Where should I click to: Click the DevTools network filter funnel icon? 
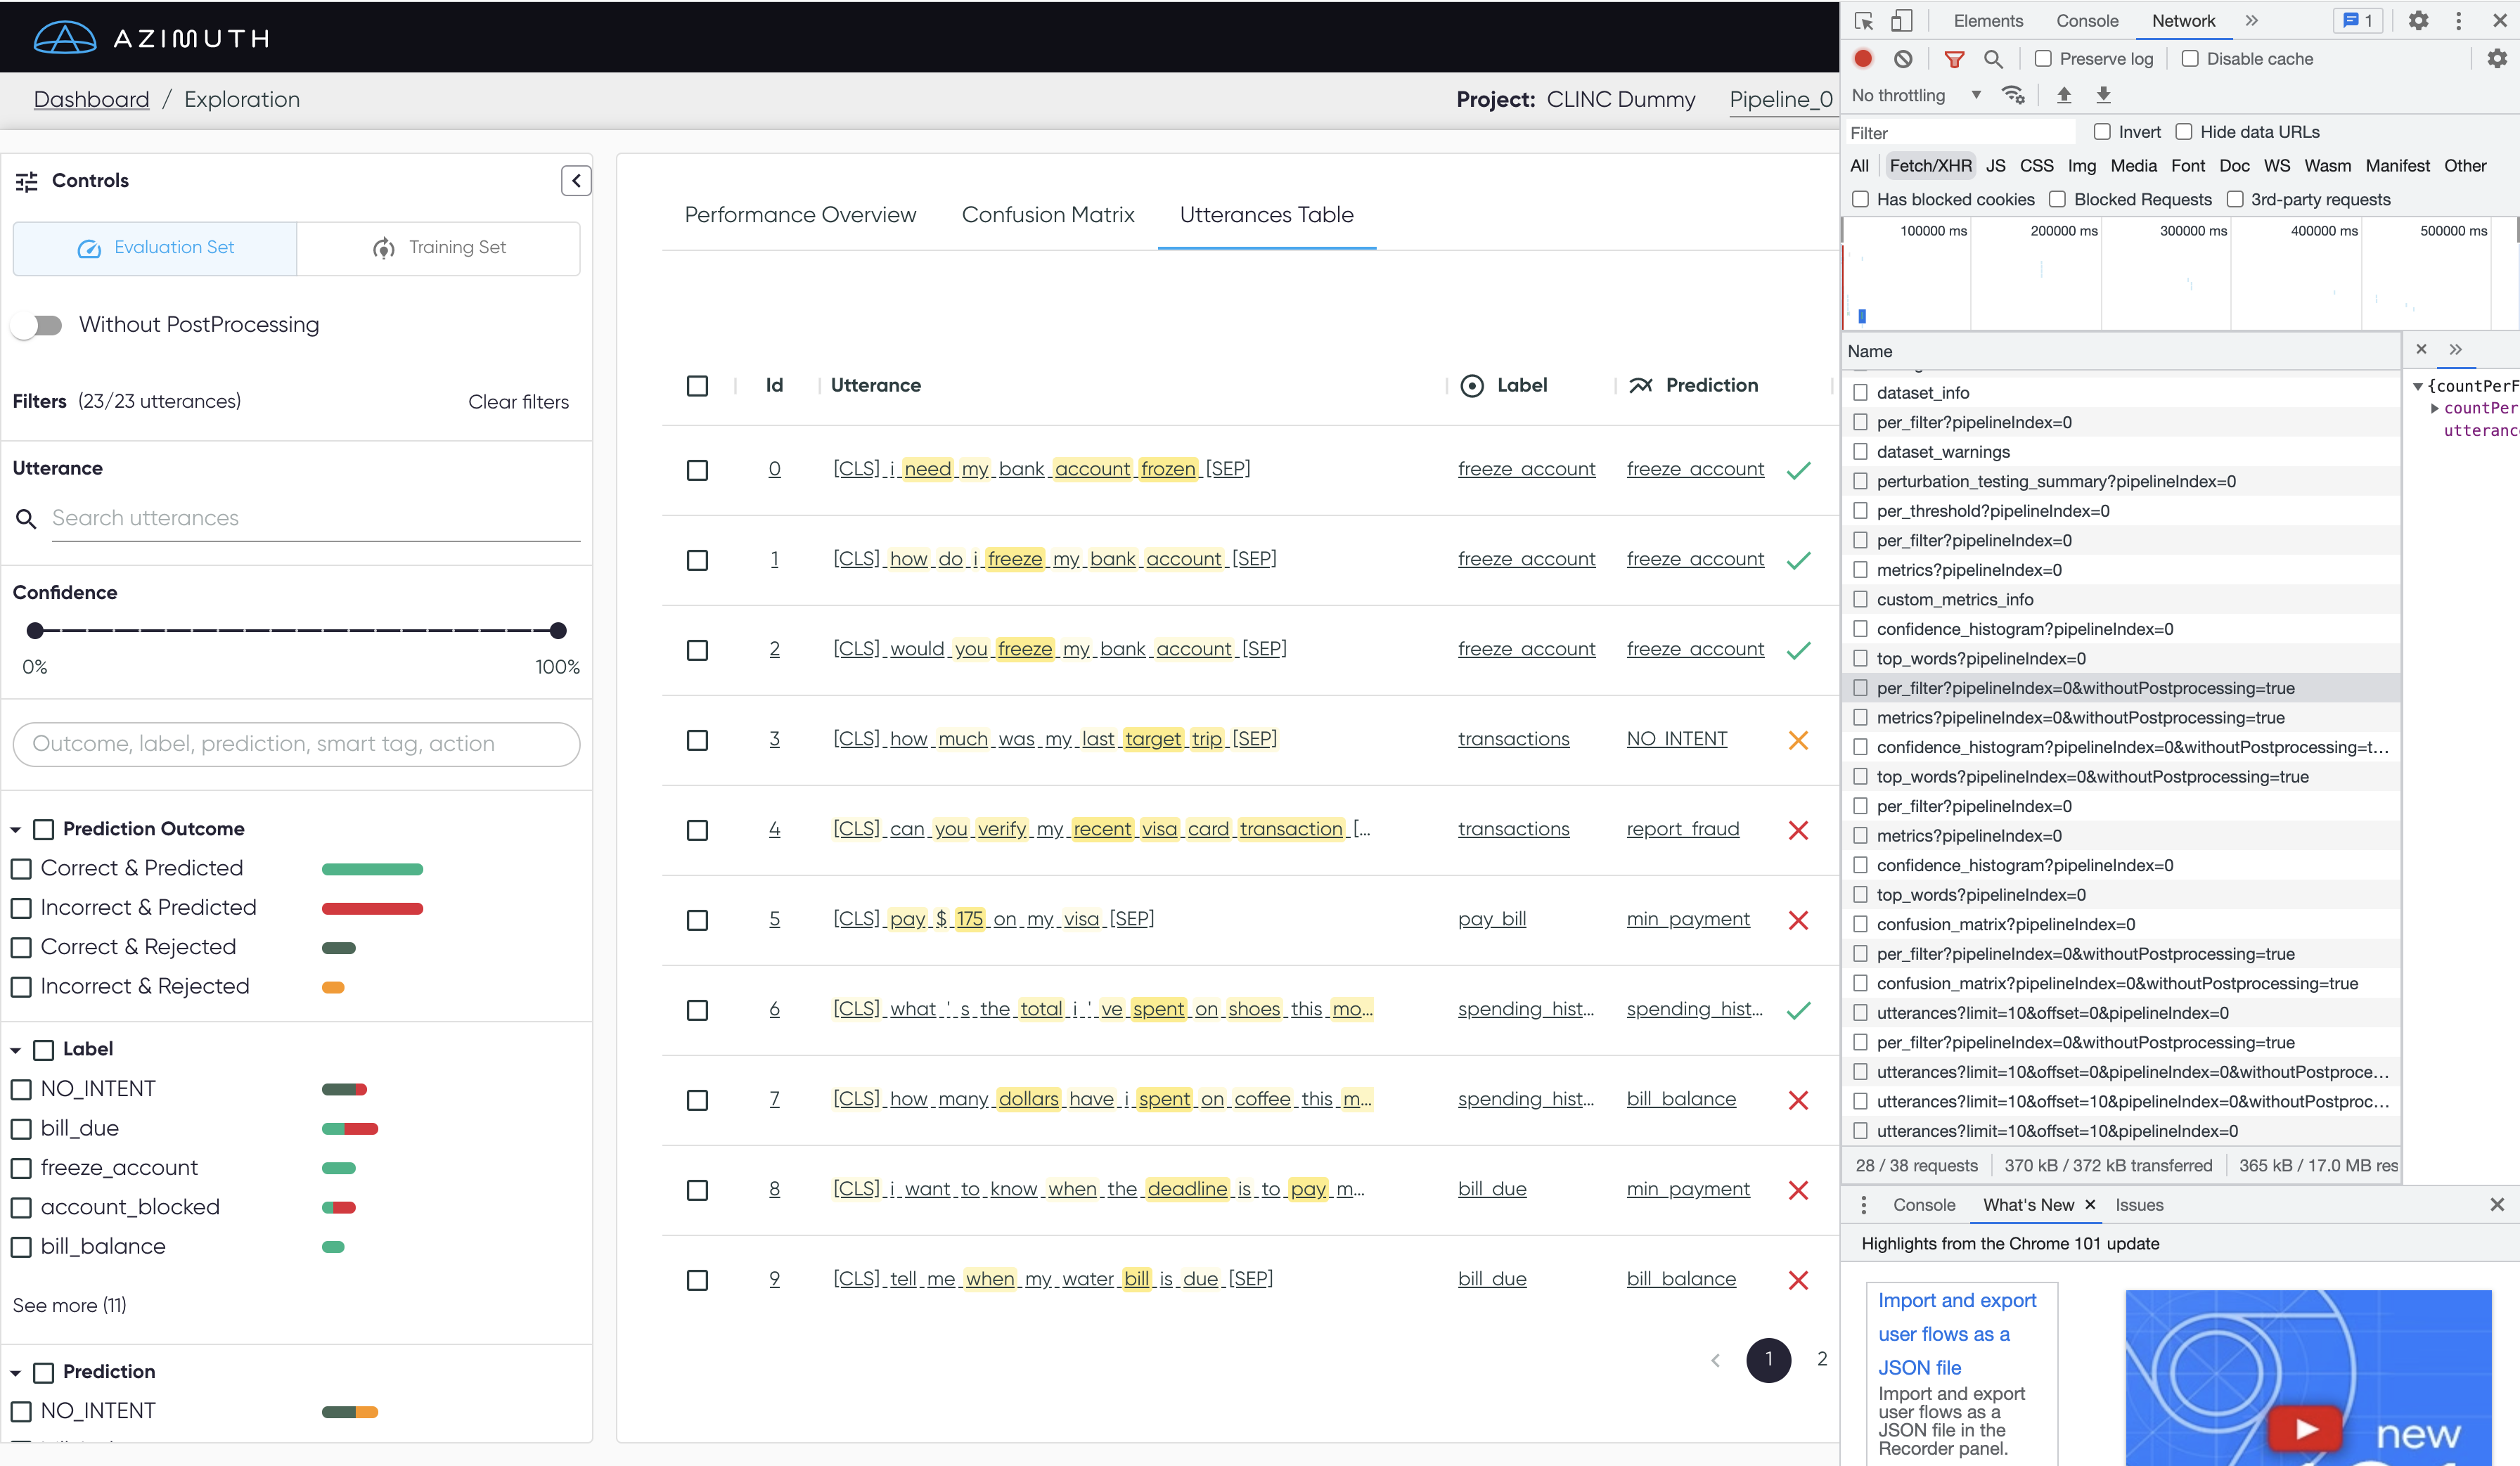(1953, 59)
